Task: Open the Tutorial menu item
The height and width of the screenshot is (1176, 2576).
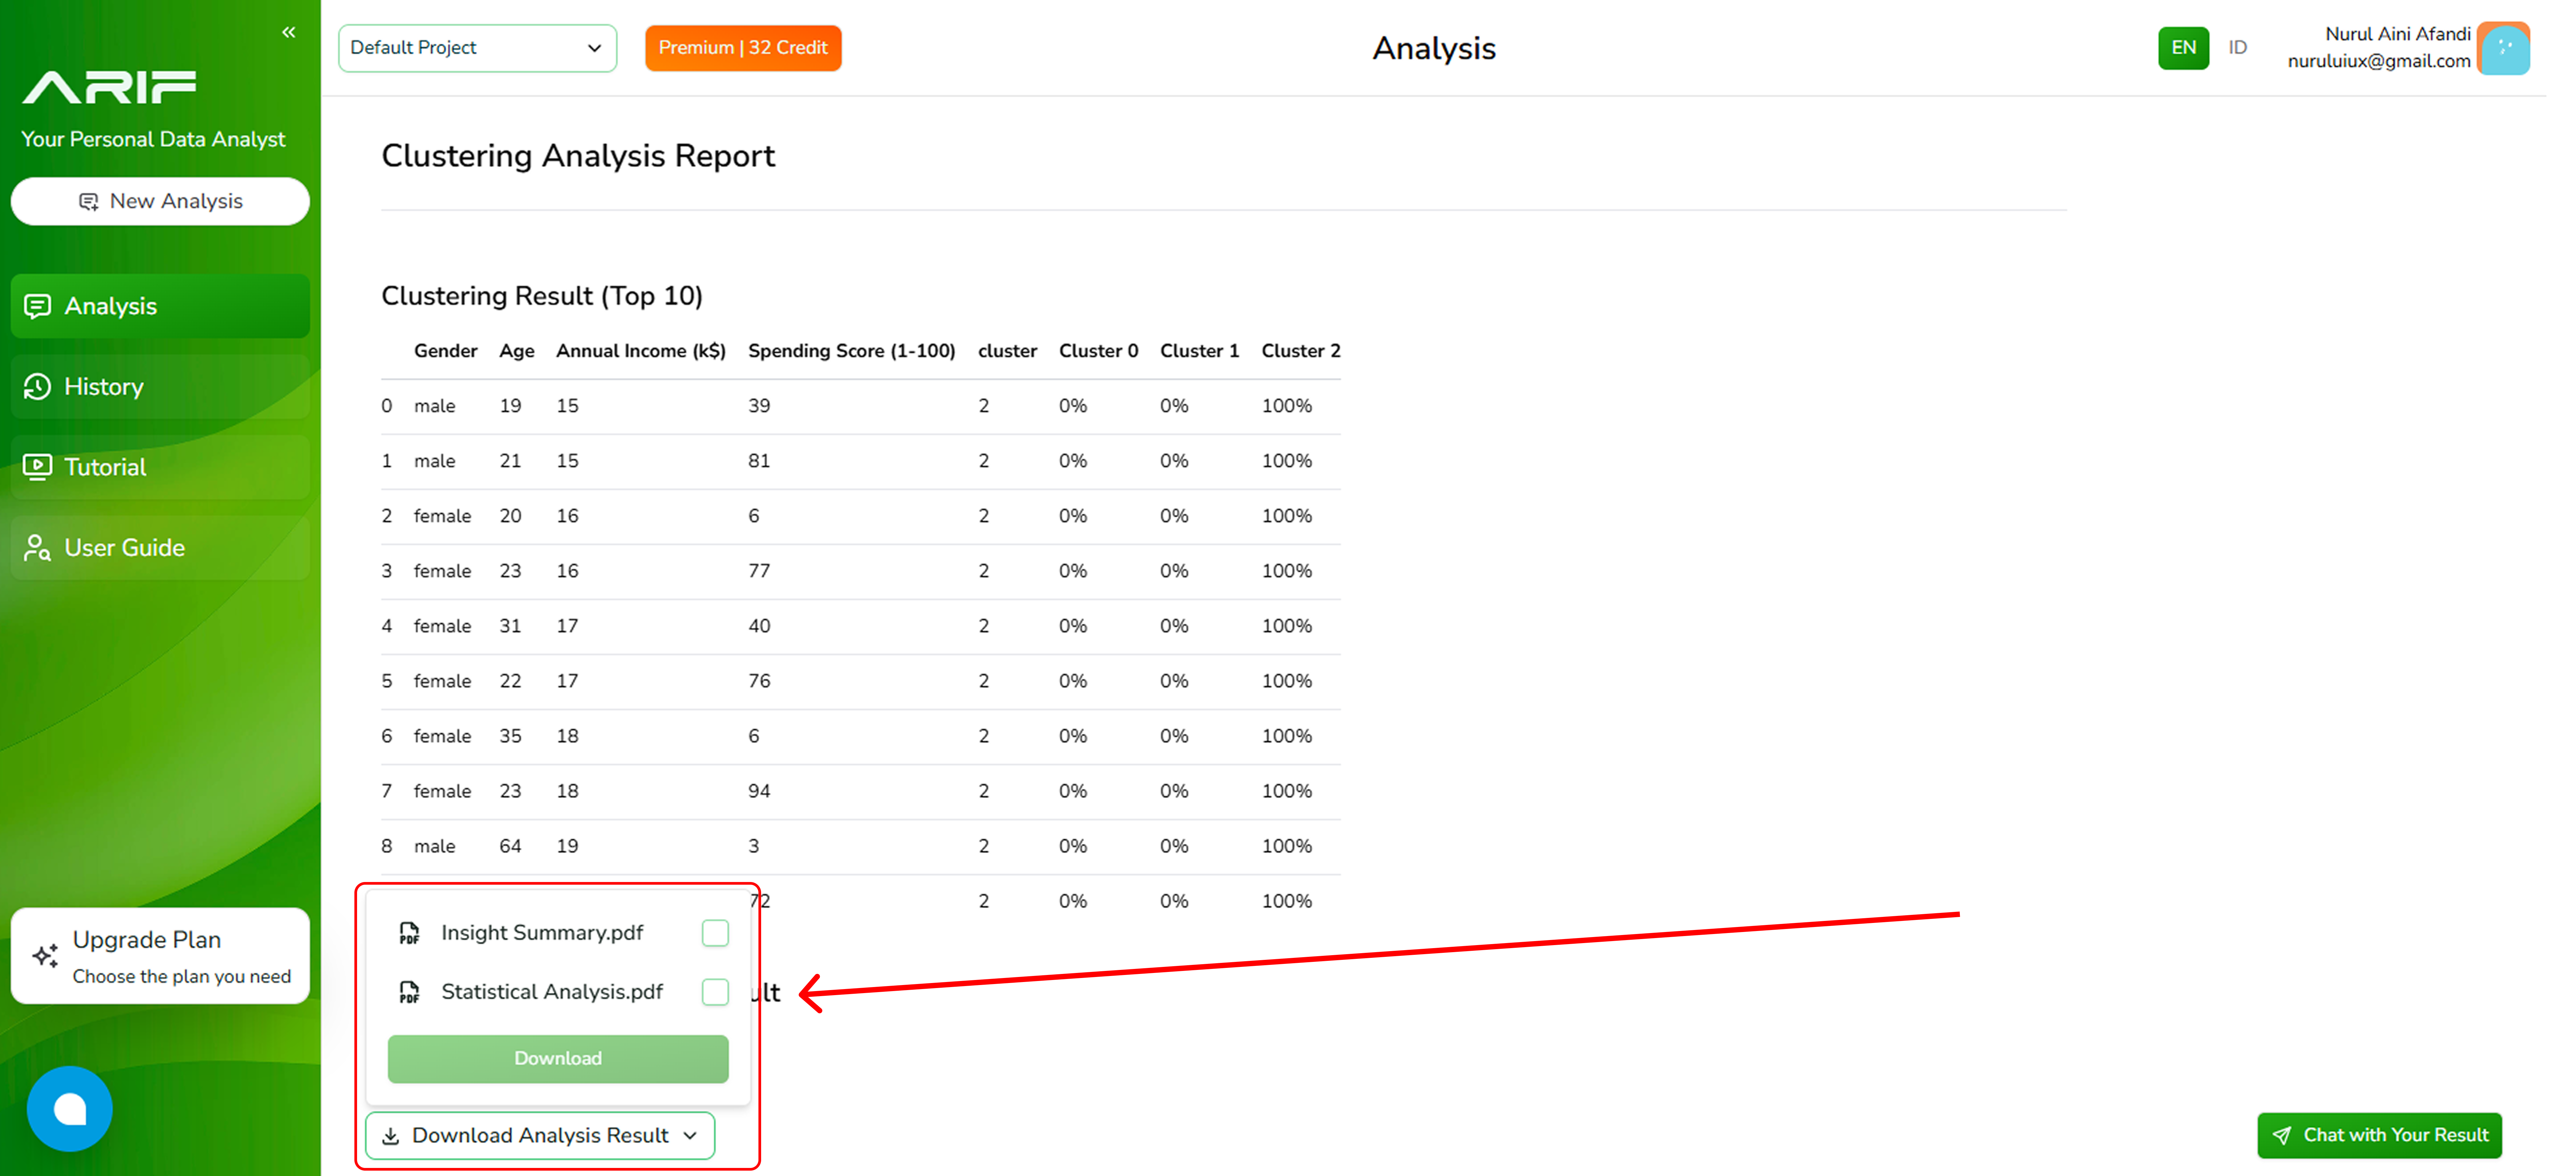Action: coord(105,467)
